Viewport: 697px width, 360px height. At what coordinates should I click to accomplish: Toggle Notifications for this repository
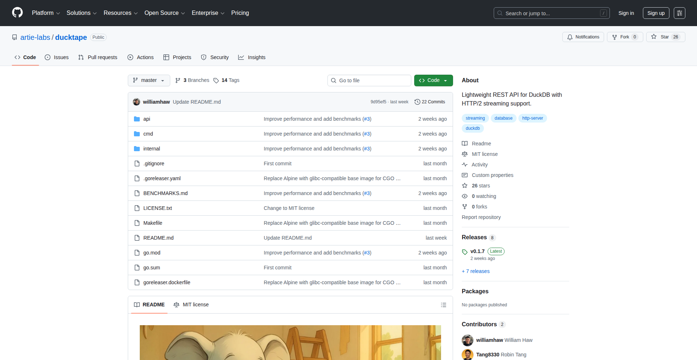583,37
